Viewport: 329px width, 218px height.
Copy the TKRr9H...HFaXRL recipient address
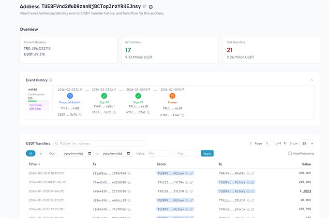248,173
